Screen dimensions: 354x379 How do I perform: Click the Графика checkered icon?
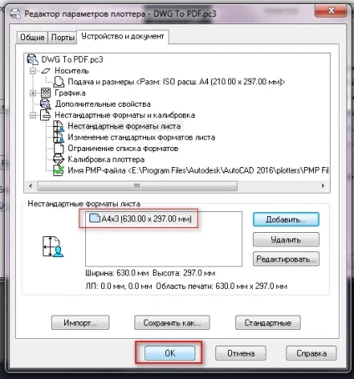pos(46,93)
